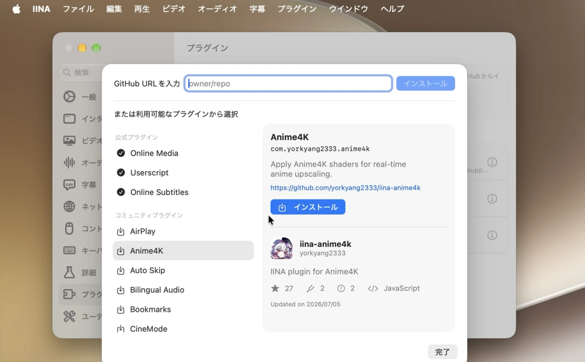Click the download icon beside Auto Skip
Screen dimensions: 585x362
click(x=121, y=270)
